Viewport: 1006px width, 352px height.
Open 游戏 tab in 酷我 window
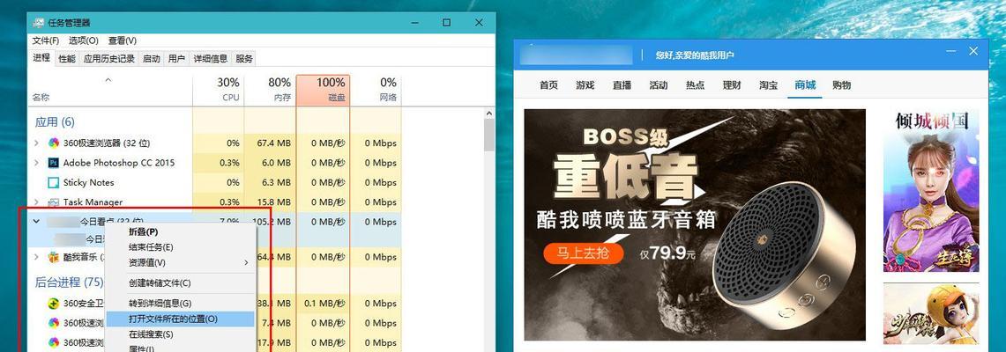pos(585,85)
